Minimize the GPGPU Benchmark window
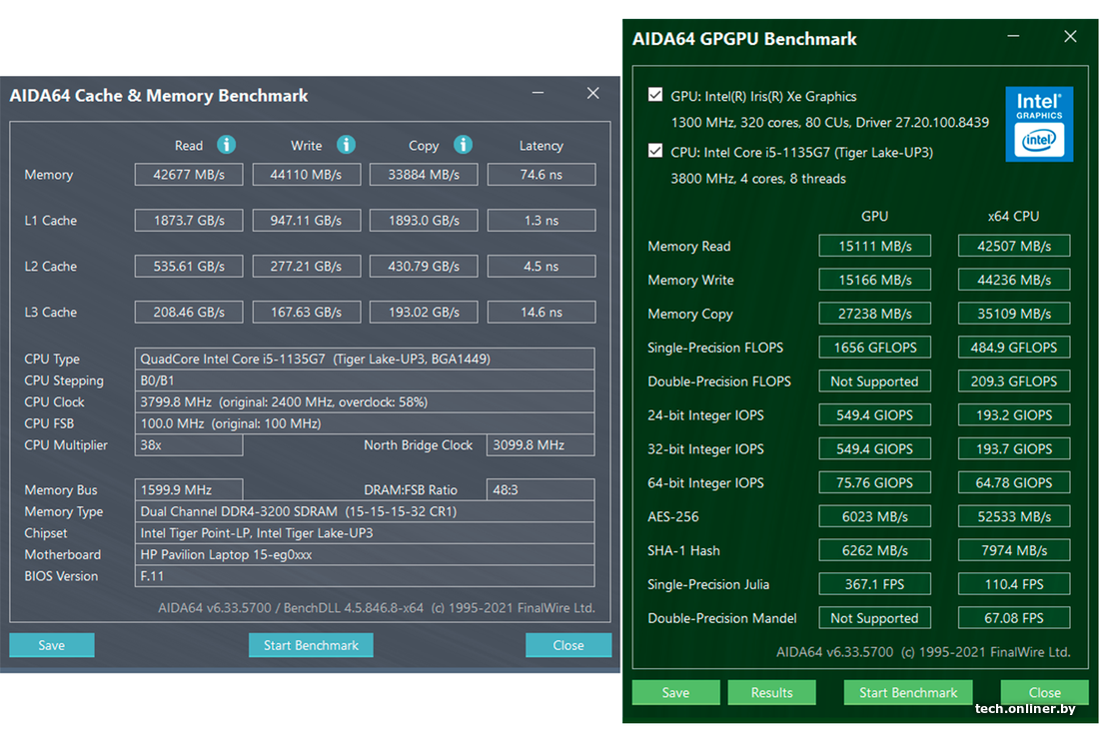 pyautogui.click(x=1015, y=37)
